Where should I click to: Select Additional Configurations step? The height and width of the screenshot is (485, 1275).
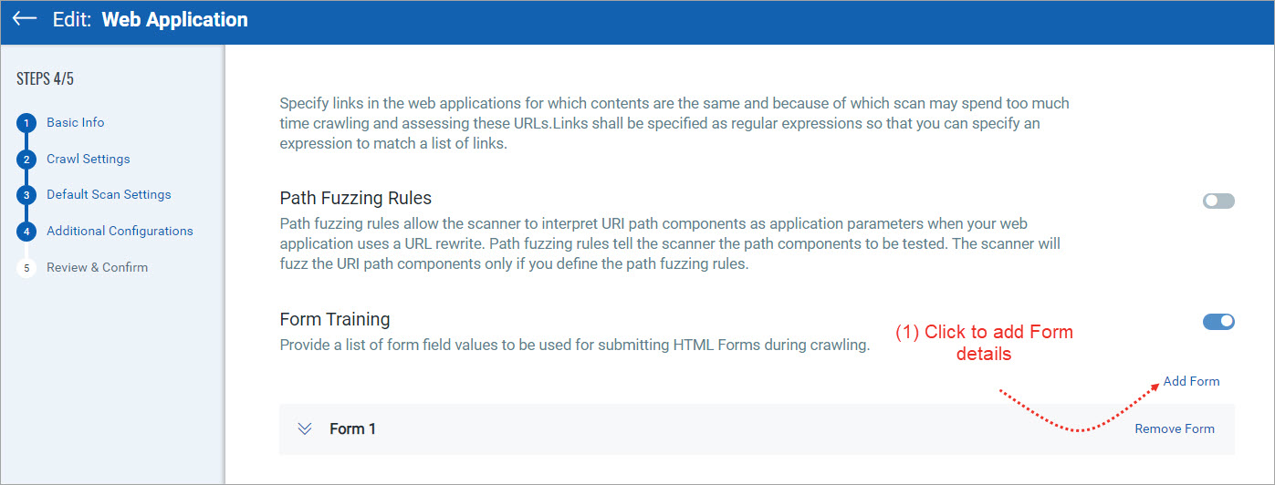point(120,231)
